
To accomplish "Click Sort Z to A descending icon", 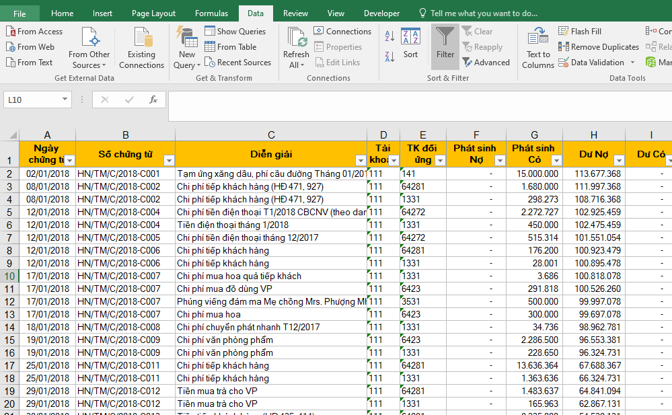I will tap(389, 56).
